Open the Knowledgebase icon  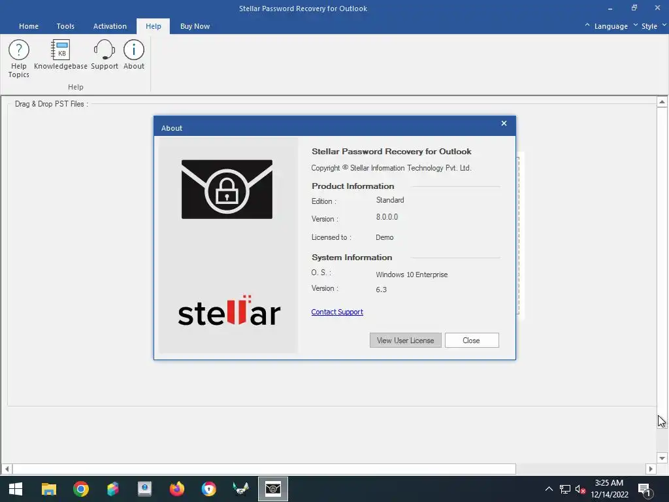point(60,55)
